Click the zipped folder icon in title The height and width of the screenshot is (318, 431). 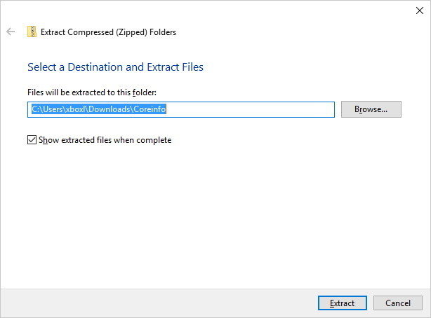pyautogui.click(x=32, y=32)
